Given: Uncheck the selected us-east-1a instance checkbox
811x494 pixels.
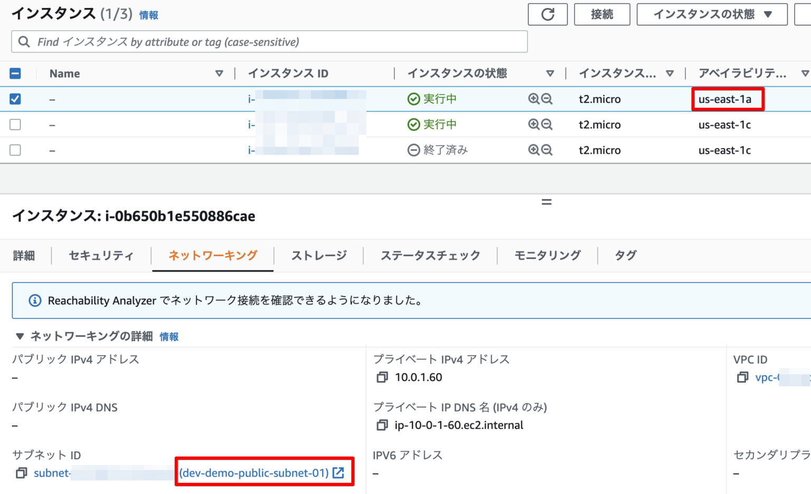Looking at the screenshot, I should pos(15,99).
